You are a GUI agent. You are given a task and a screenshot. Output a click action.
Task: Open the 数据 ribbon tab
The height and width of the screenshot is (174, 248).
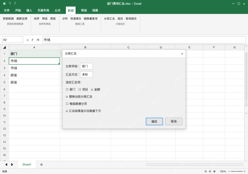pos(71,11)
